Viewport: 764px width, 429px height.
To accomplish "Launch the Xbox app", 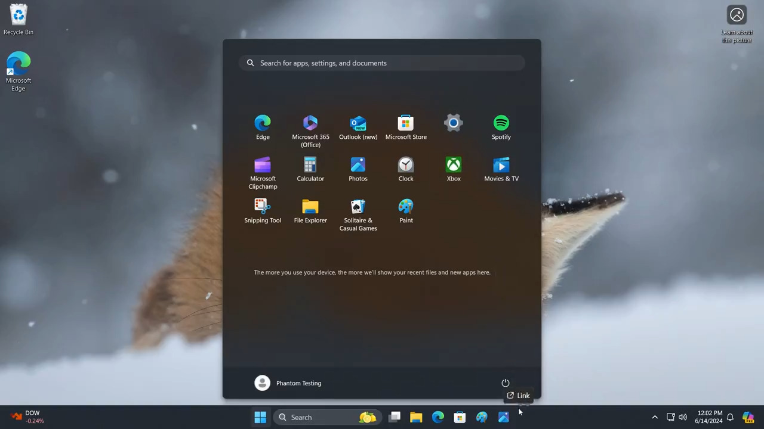I will pyautogui.click(x=454, y=170).
